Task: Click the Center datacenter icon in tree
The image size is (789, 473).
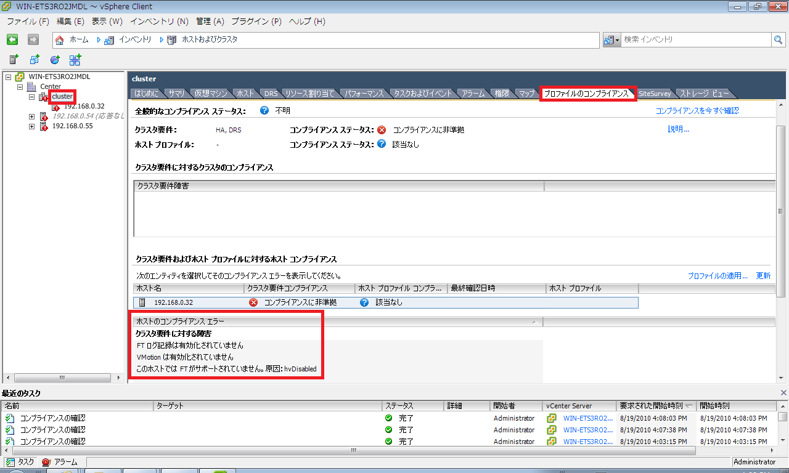Action: (x=31, y=87)
